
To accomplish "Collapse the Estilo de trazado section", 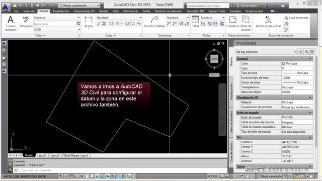I will click(x=310, y=113).
